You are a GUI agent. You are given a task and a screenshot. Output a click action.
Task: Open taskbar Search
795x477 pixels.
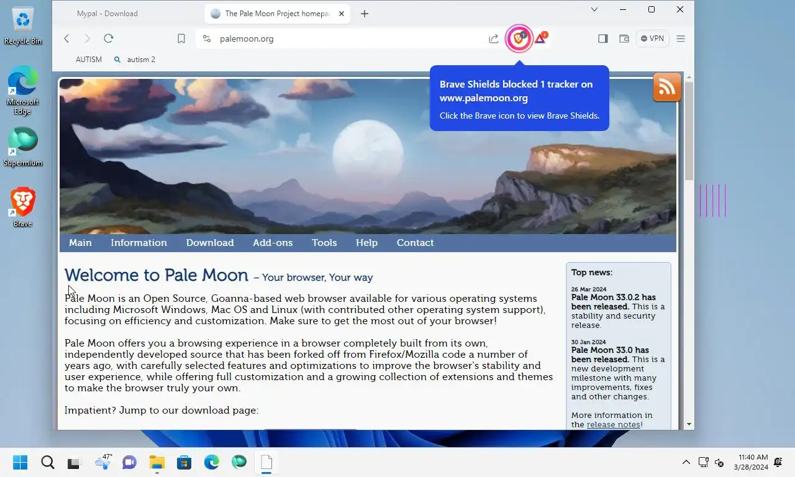[48, 462]
